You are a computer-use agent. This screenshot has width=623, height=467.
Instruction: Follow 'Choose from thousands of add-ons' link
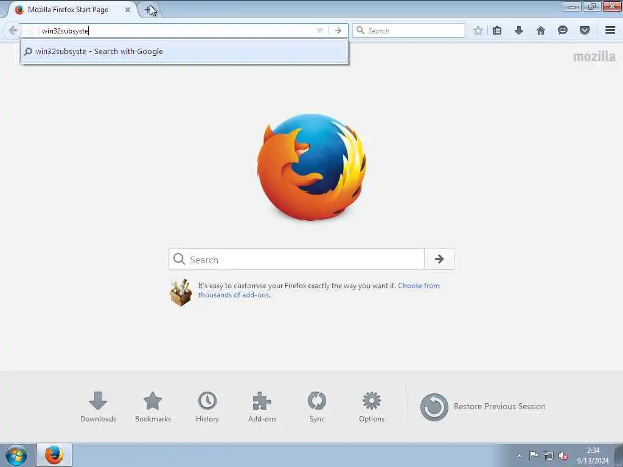click(319, 290)
